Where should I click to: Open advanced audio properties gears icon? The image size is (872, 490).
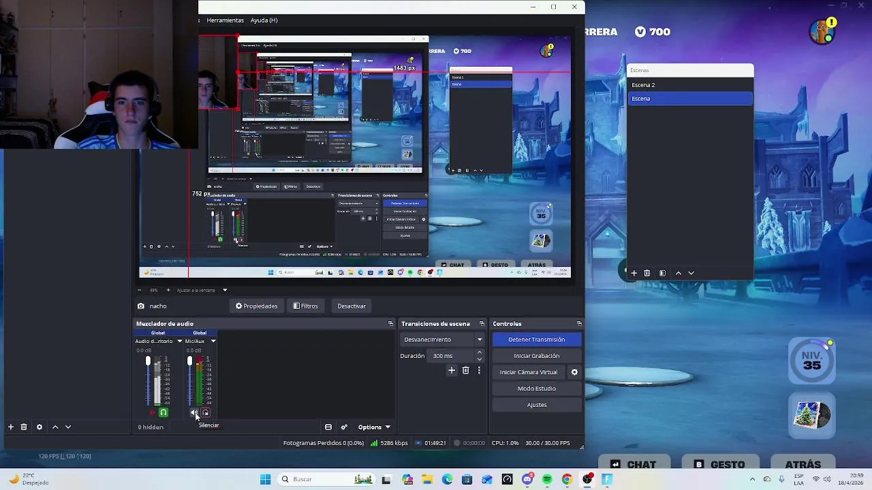344,427
